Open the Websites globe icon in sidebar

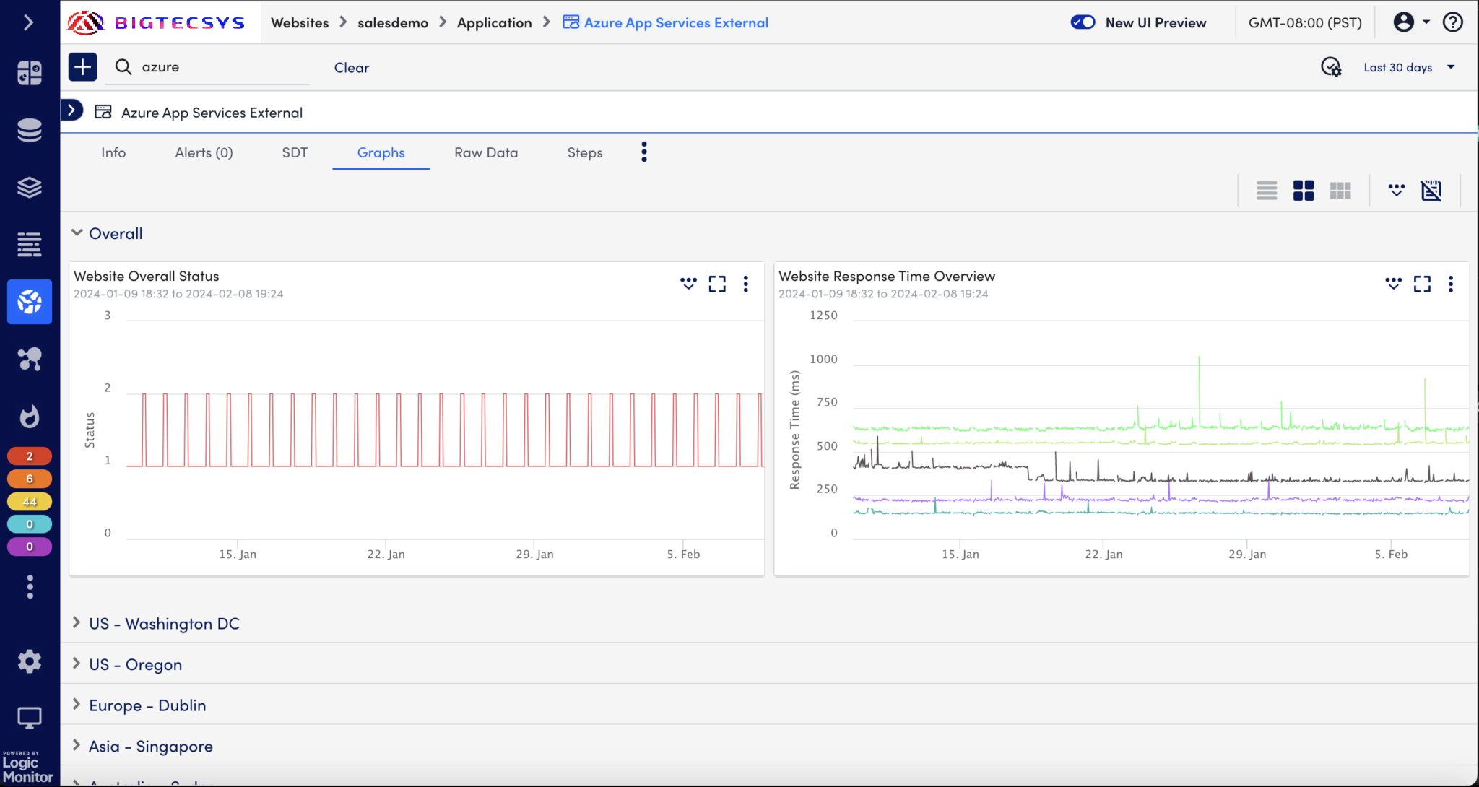[x=30, y=302]
